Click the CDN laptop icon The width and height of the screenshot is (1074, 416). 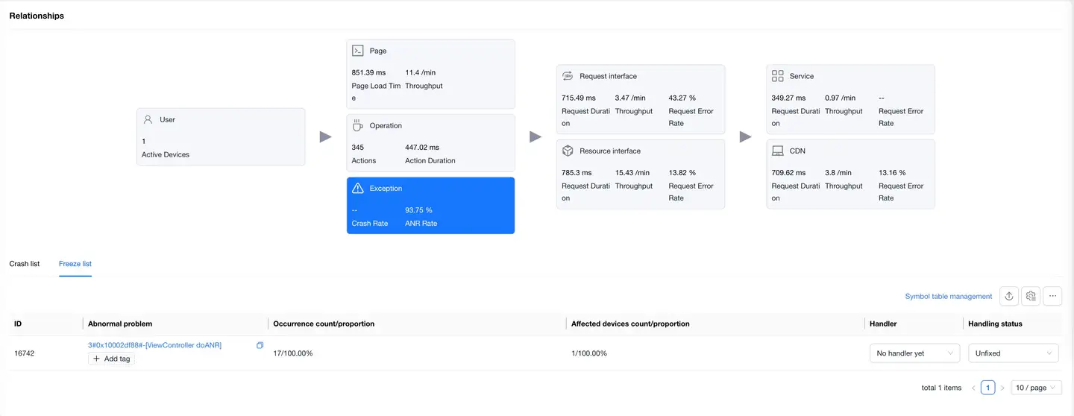[777, 151]
